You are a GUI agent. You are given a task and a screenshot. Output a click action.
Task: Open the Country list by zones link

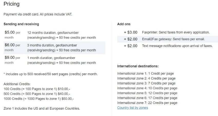pyautogui.click(x=133, y=108)
